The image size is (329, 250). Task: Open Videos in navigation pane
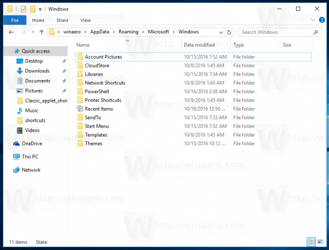click(x=32, y=130)
